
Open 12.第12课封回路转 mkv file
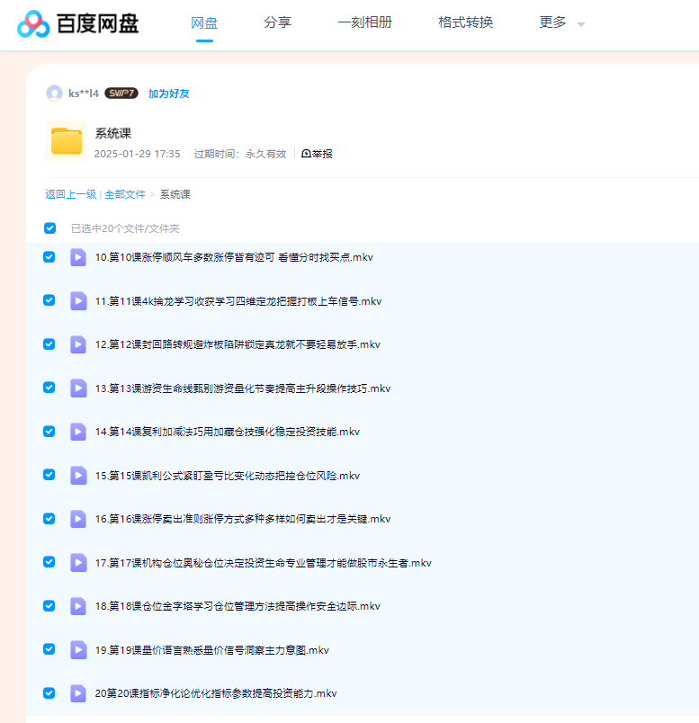[x=237, y=344]
